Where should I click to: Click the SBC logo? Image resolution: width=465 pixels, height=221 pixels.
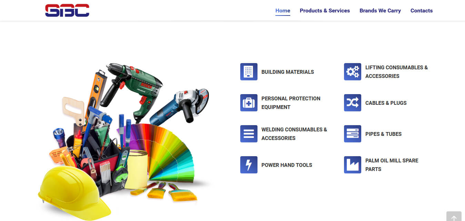(x=67, y=10)
